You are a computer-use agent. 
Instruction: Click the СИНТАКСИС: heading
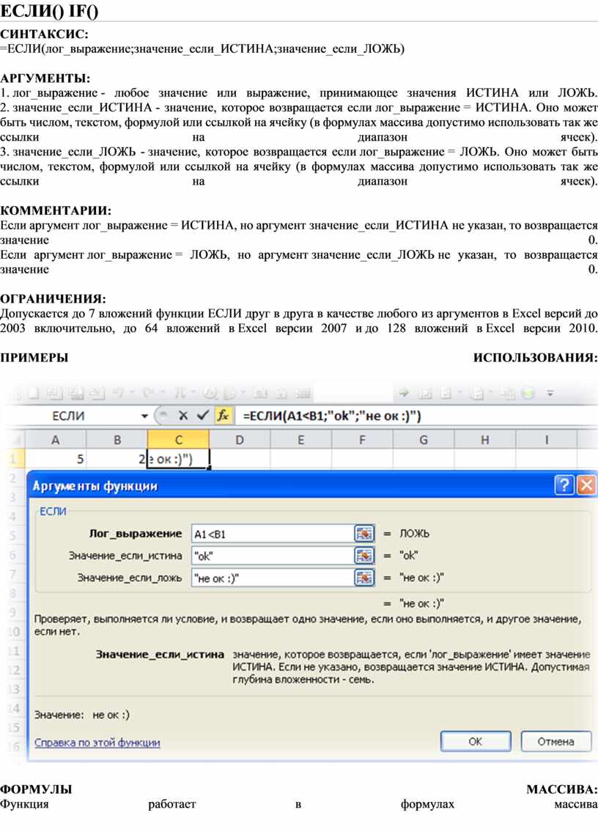tap(44, 34)
